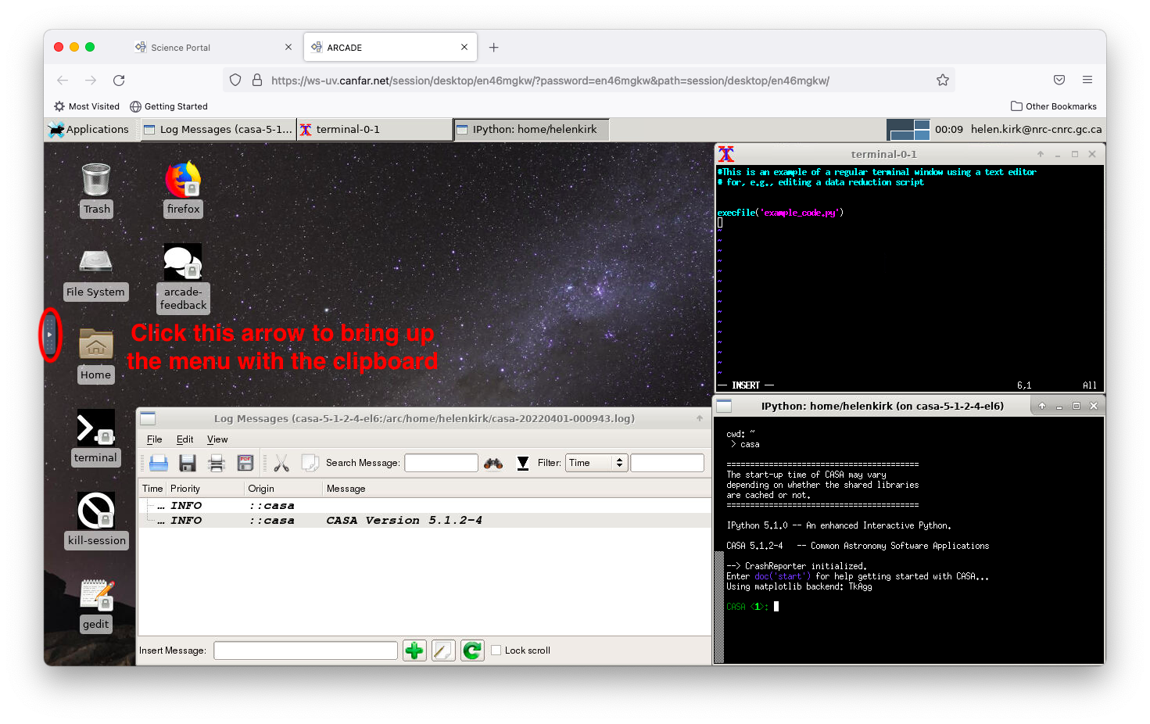Switch to the Science Portal browser tab
Screen dimensions: 1150x724
coord(213,48)
